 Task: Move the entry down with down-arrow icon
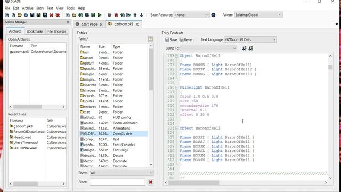click(141, 15)
